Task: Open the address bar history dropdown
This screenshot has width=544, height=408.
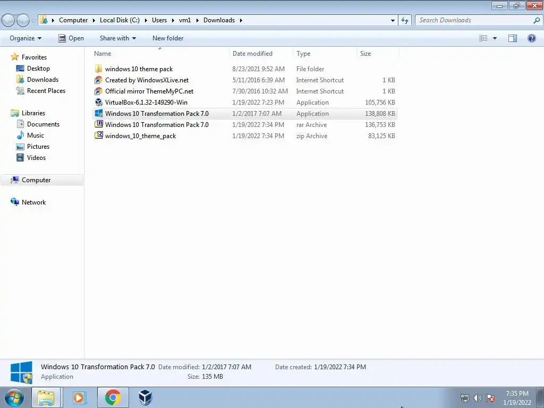Action: pos(393,21)
